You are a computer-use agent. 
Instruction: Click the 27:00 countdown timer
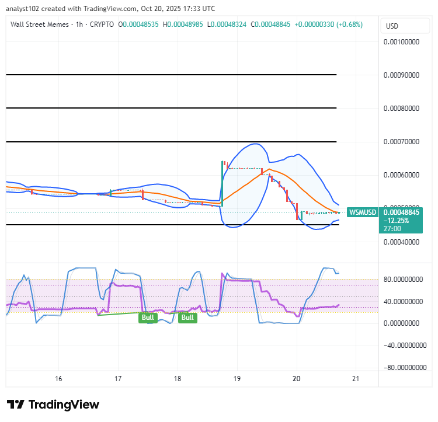(x=392, y=229)
